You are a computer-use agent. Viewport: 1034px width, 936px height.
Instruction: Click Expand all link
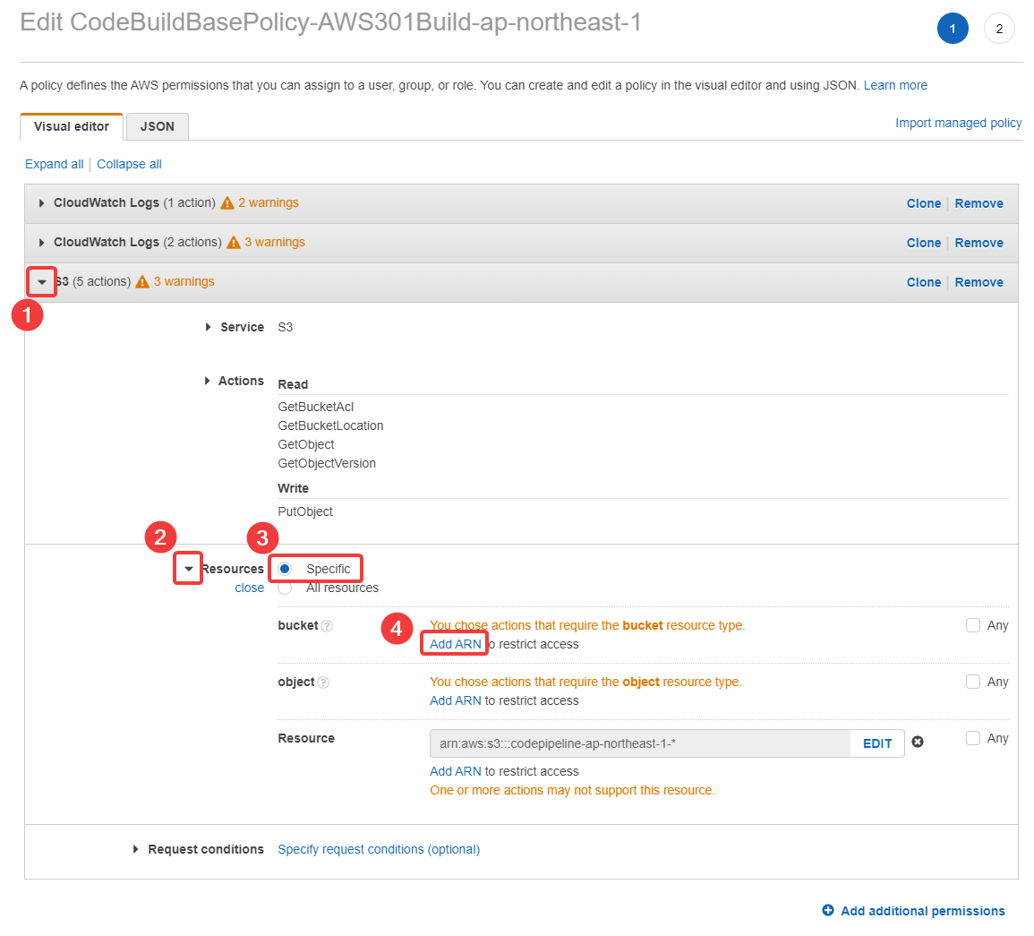[54, 164]
